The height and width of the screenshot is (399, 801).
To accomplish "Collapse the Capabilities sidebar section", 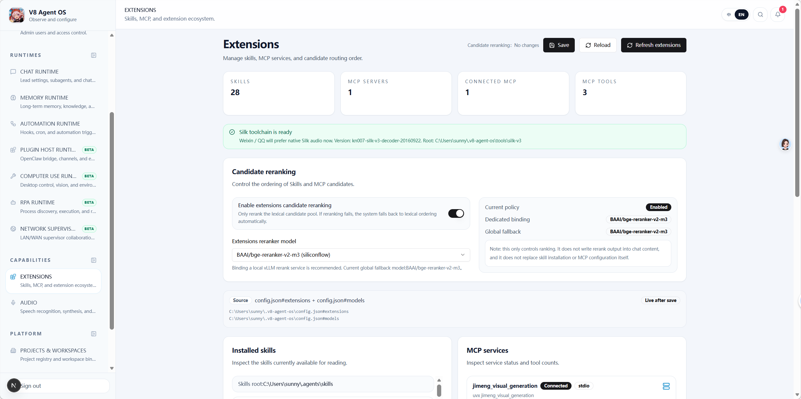I will pos(94,260).
